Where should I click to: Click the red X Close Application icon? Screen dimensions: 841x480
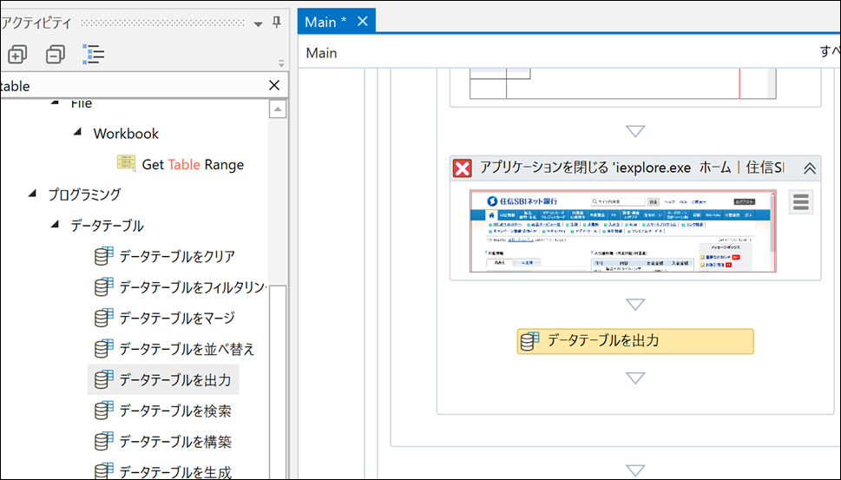point(462,168)
